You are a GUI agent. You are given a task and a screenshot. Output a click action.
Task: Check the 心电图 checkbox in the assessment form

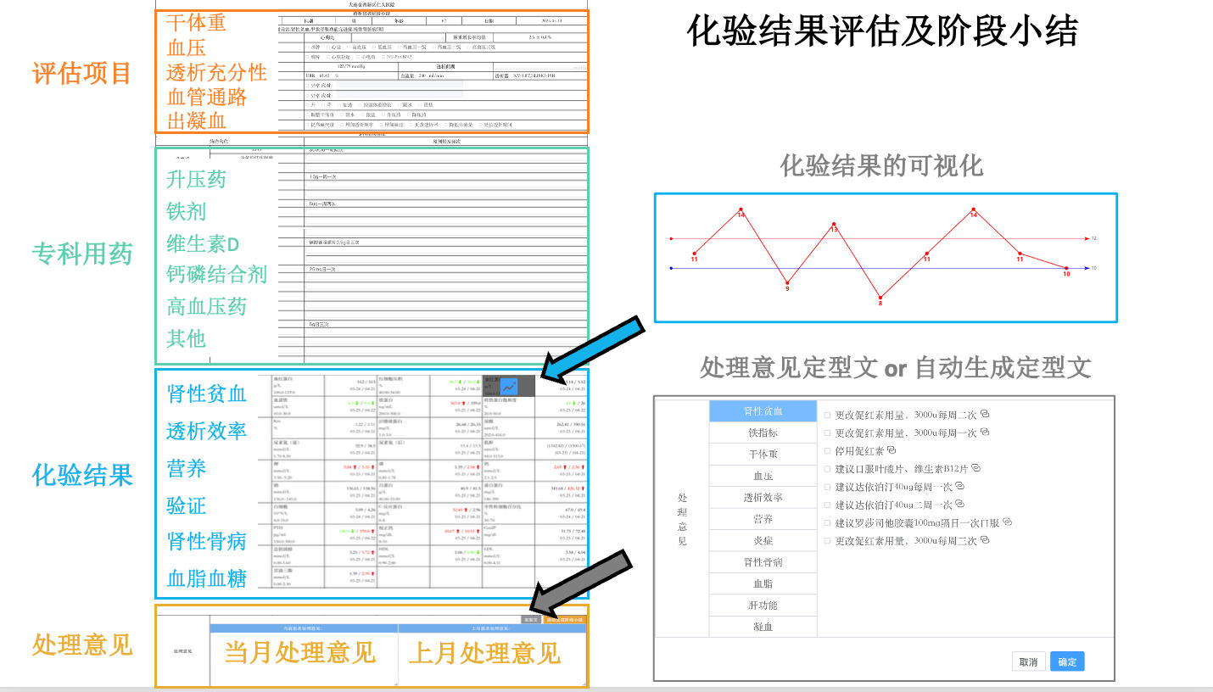357,58
